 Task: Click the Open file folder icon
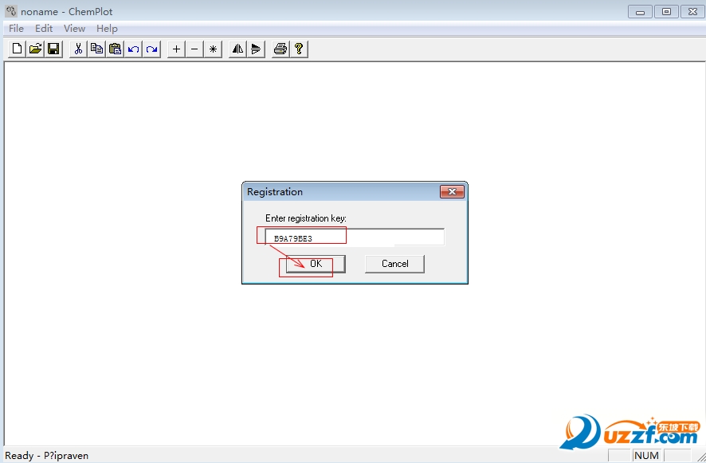(36, 49)
